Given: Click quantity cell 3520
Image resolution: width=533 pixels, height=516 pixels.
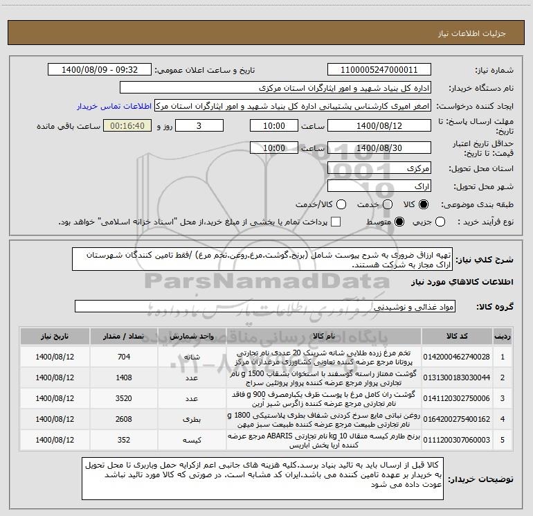Looking at the screenshot, I should [x=124, y=398].
